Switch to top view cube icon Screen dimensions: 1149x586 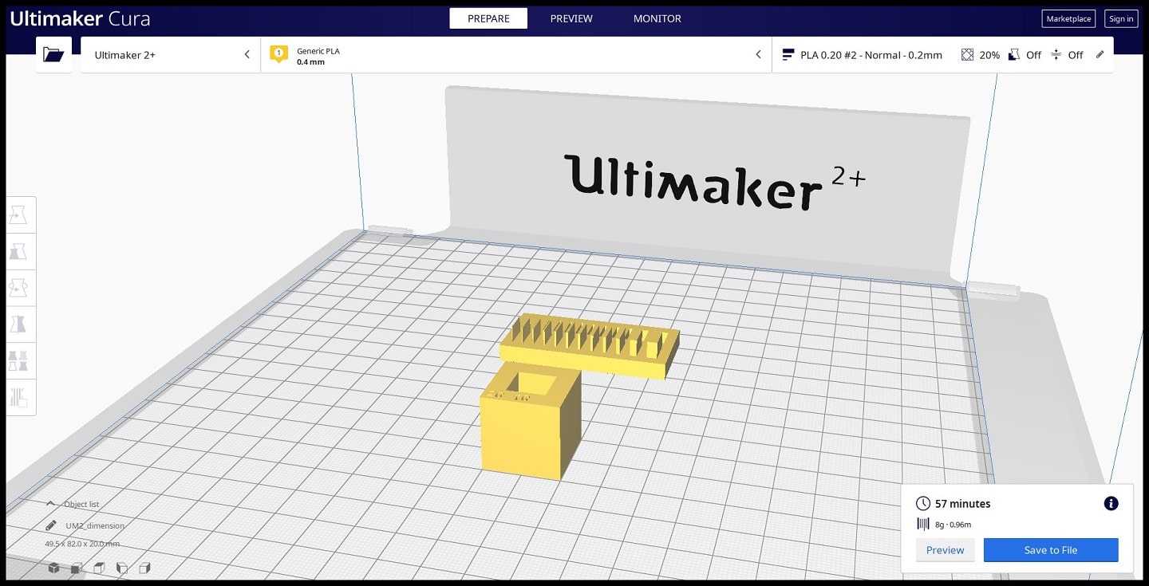click(x=100, y=568)
